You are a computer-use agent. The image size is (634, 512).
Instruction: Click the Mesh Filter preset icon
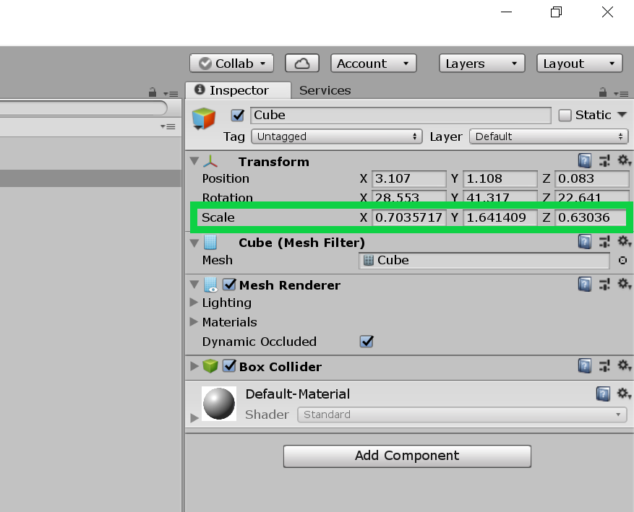[x=606, y=242]
